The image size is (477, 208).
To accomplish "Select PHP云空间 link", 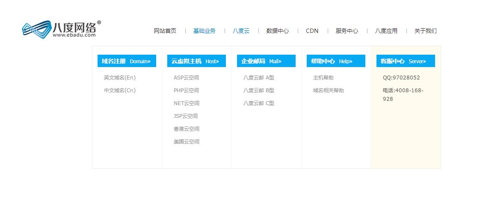I will pyautogui.click(x=186, y=91).
